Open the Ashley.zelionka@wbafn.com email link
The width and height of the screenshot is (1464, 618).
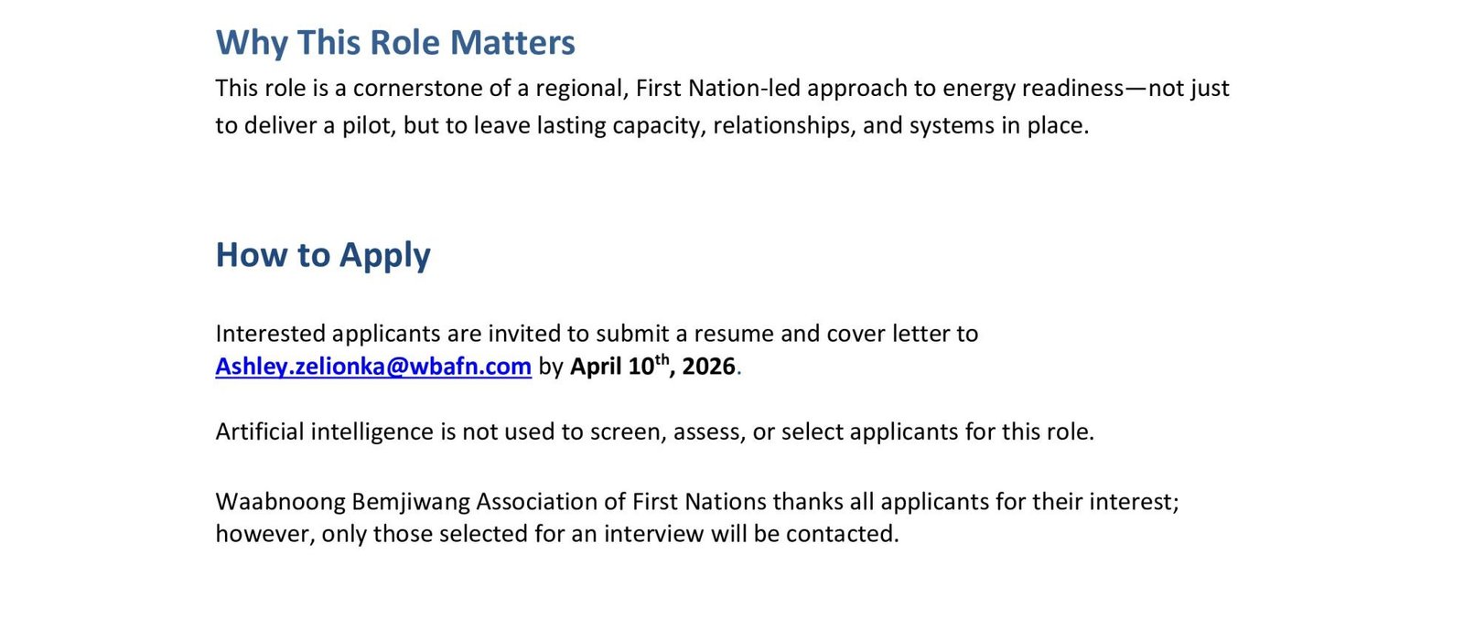373,367
